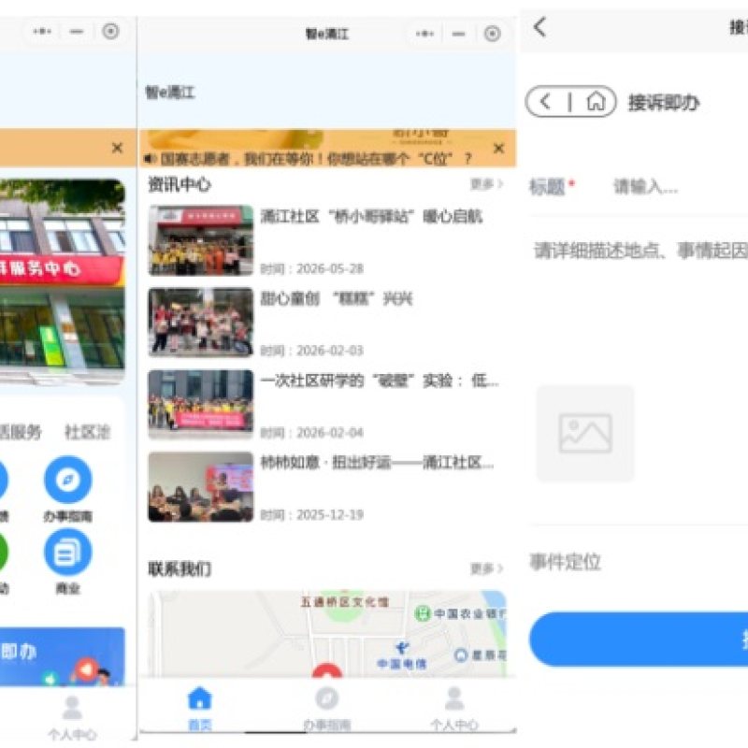Open the 甜心童创 news thumbnail
Viewport: 748px width, 748px height.
(201, 323)
